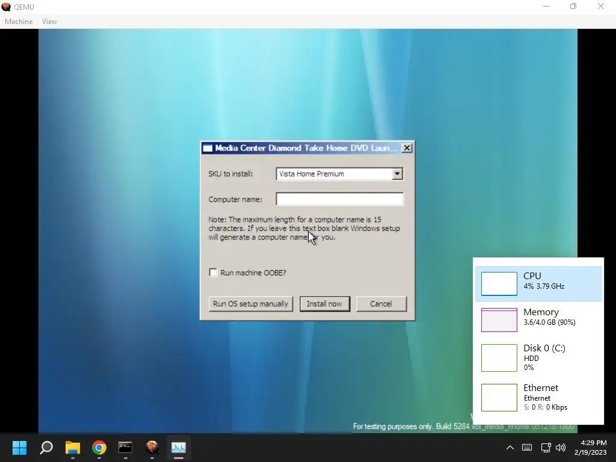Enable the Run machine OOBE checkbox
Screen dimensions: 616x462
click(213, 273)
